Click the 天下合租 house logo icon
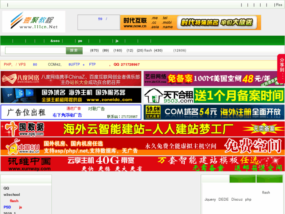 153,95
